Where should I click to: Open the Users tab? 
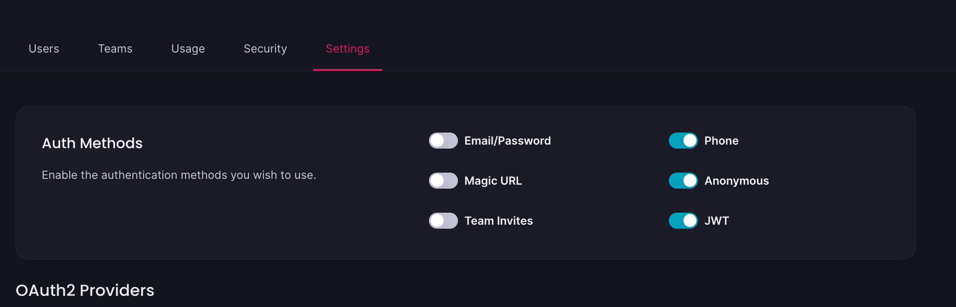point(44,48)
